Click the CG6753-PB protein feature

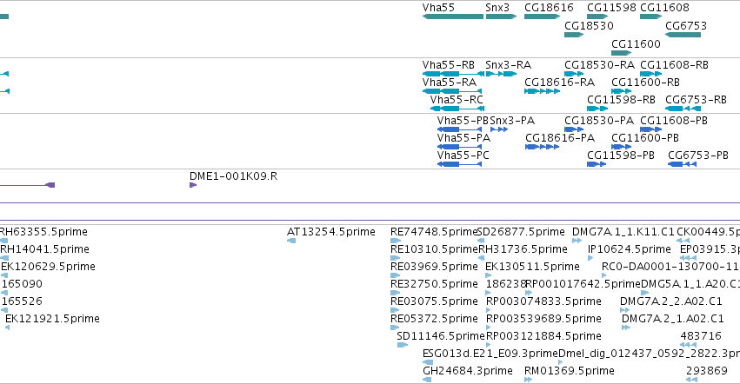(x=683, y=164)
